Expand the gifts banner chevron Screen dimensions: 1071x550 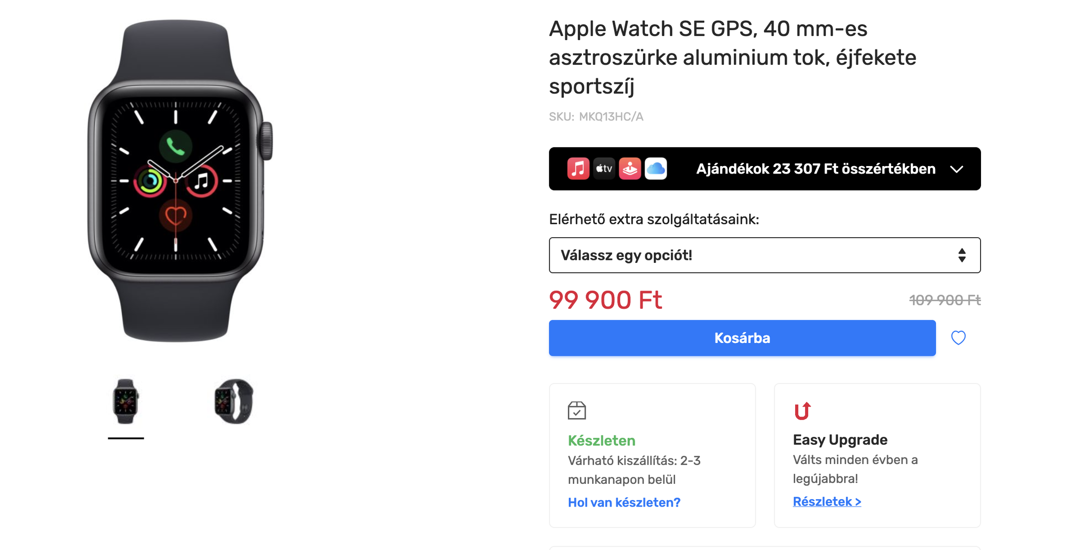[x=957, y=169]
